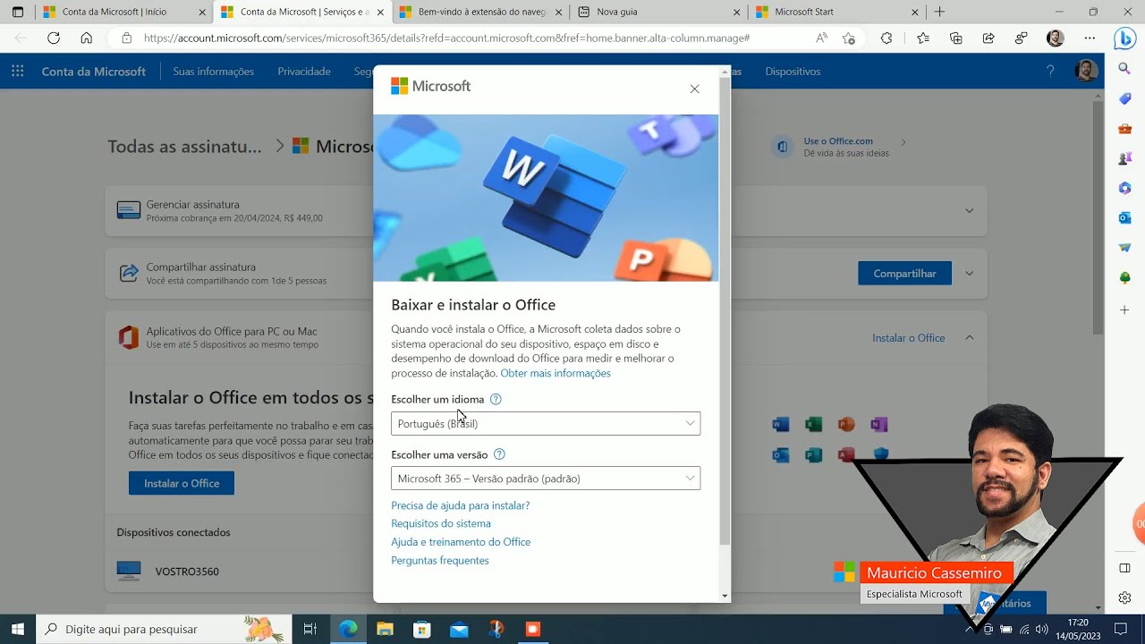Image resolution: width=1145 pixels, height=644 pixels.
Task: Click the sidebar search icon
Action: point(1125,69)
